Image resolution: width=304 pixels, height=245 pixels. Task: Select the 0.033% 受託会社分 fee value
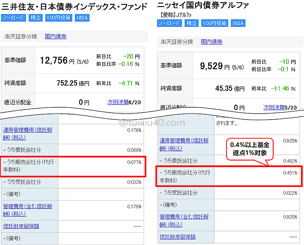[134, 182]
